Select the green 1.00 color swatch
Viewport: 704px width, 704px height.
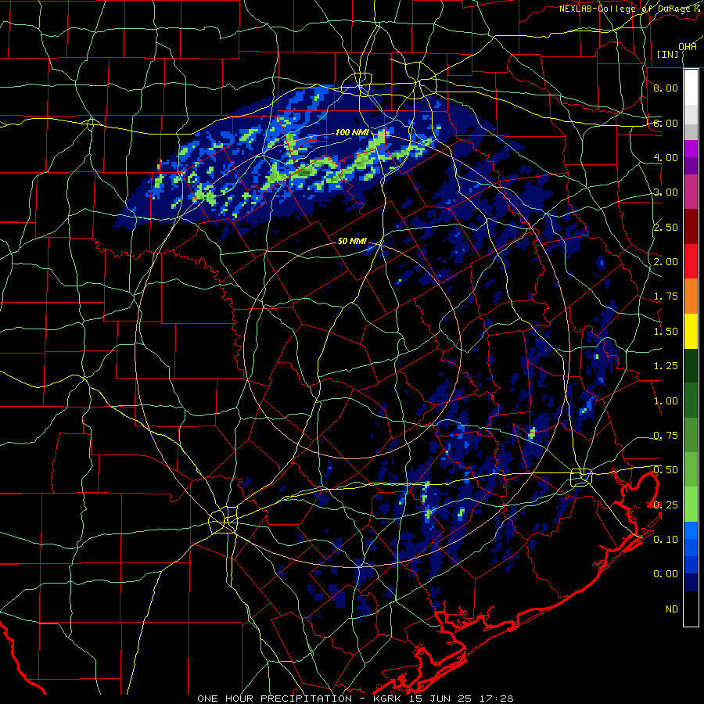click(x=691, y=400)
